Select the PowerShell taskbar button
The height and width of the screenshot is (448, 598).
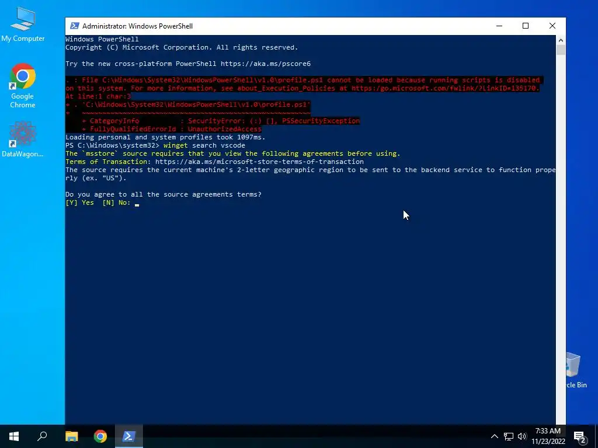tap(129, 436)
